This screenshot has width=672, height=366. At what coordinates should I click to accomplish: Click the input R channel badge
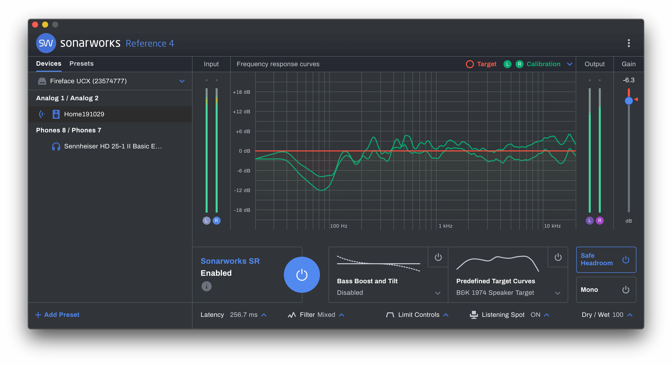coord(216,220)
